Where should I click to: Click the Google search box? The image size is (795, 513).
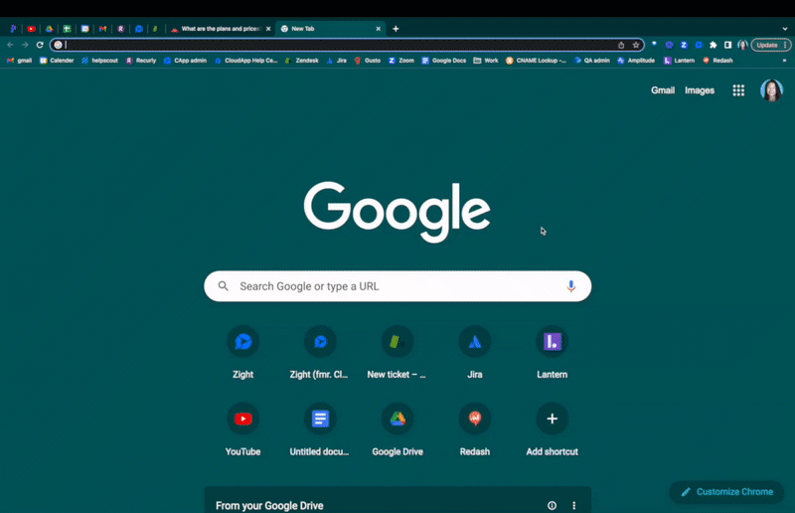click(x=397, y=286)
